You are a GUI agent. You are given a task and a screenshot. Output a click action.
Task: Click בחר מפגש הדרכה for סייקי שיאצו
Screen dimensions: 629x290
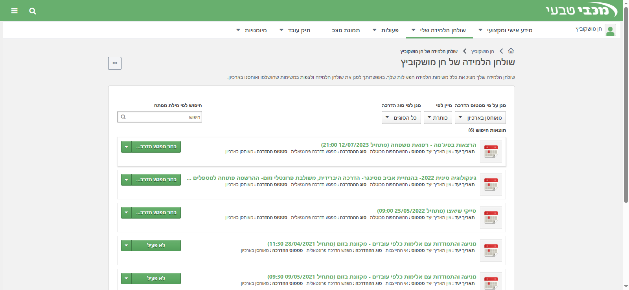(156, 213)
